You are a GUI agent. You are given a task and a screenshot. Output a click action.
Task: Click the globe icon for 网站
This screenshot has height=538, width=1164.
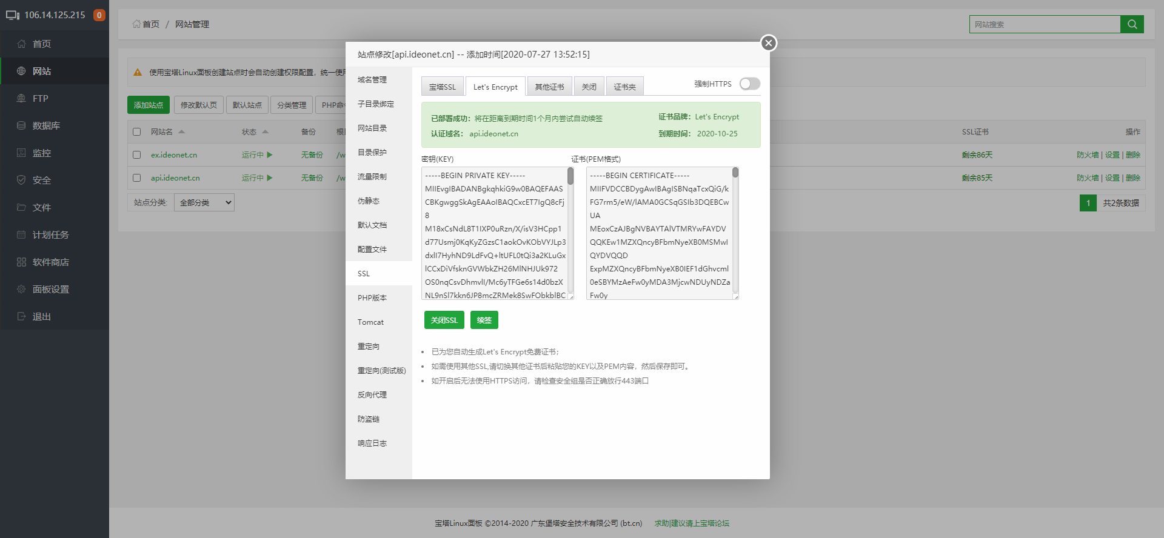tap(21, 71)
